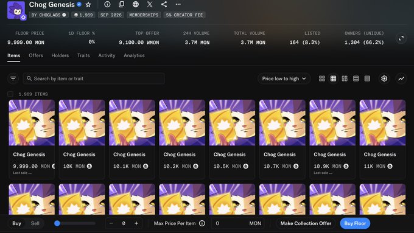Select the Sell mode toggle

pyautogui.click(x=35, y=223)
